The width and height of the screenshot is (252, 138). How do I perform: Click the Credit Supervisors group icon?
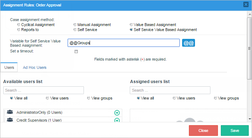point(10,119)
